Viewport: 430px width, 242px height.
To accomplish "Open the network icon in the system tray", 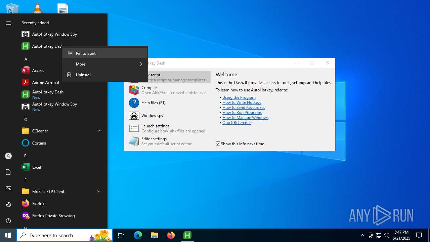I will pos(379,235).
